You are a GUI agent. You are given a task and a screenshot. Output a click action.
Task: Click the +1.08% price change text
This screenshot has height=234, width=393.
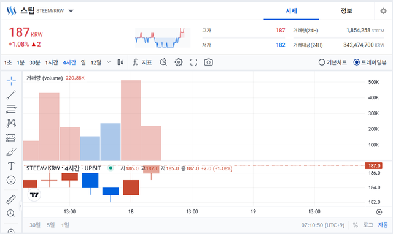(19, 44)
